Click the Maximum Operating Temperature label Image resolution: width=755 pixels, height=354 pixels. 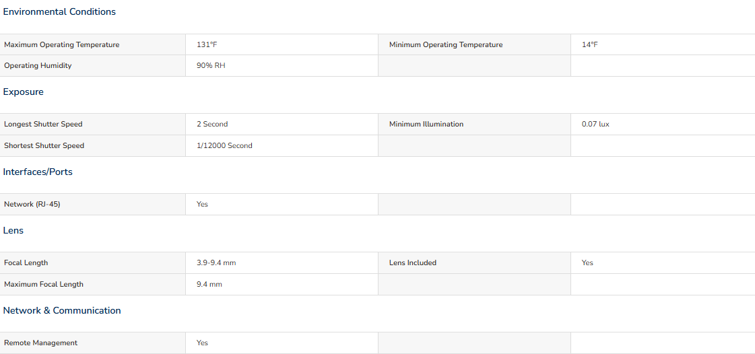click(x=62, y=44)
